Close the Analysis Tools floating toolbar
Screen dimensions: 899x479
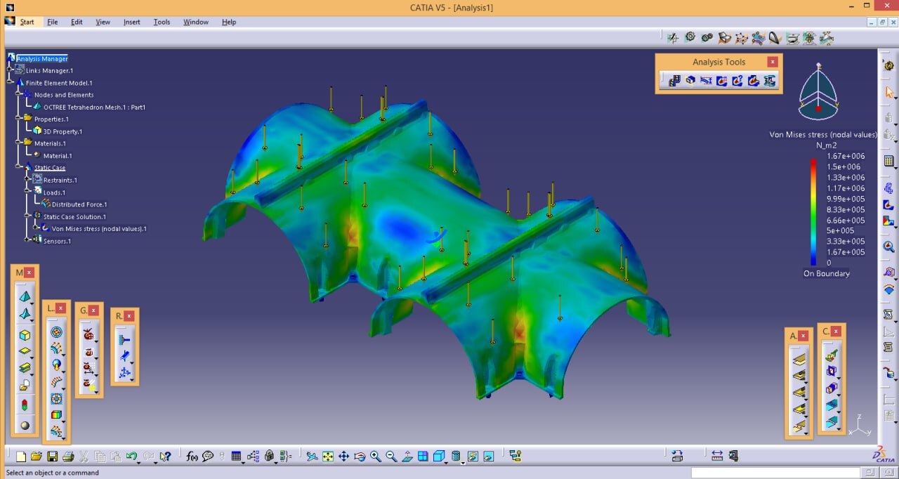(x=773, y=62)
